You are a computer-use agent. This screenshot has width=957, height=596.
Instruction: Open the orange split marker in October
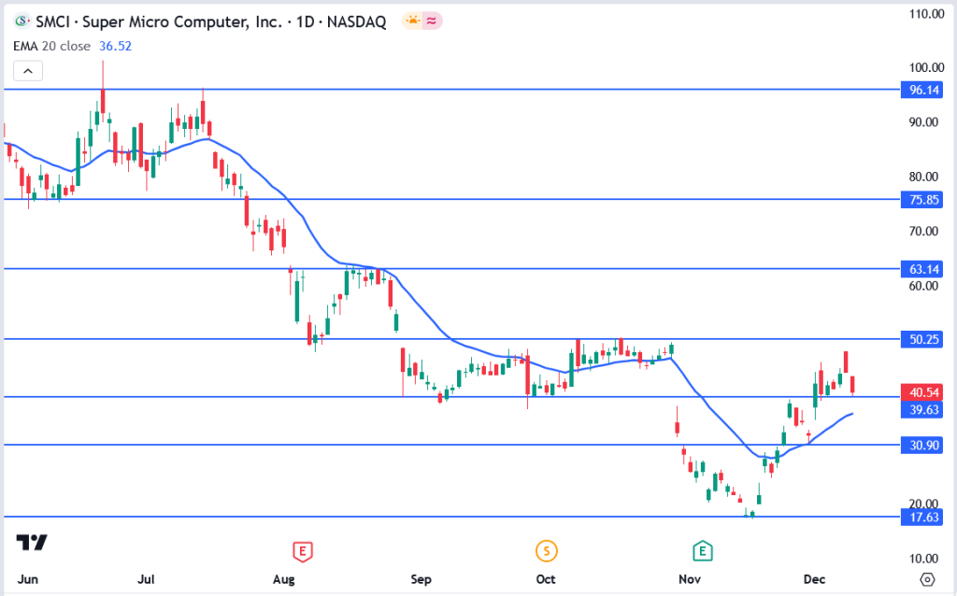point(546,551)
